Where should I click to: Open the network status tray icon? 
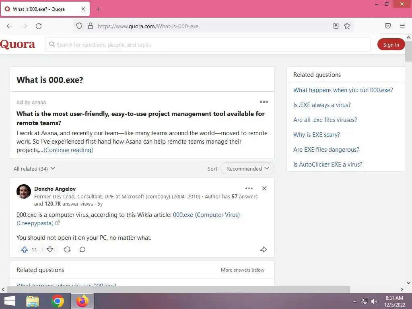(364, 301)
